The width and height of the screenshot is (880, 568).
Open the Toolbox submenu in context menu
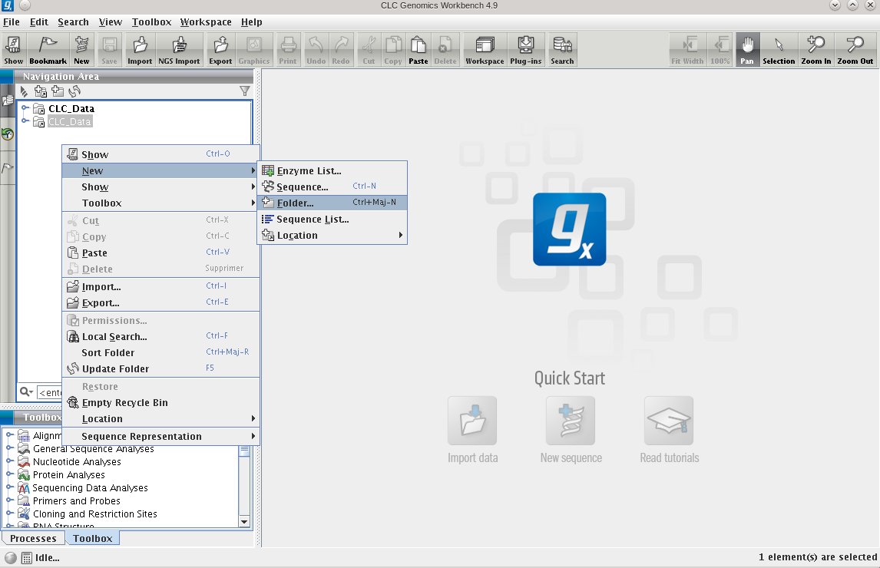160,203
